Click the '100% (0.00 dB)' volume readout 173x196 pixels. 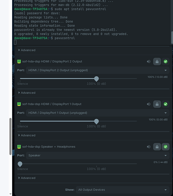(x=158, y=120)
